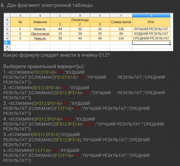
Task: Select cell with surname Иванов
Action: pyautogui.click(x=40, y=29)
